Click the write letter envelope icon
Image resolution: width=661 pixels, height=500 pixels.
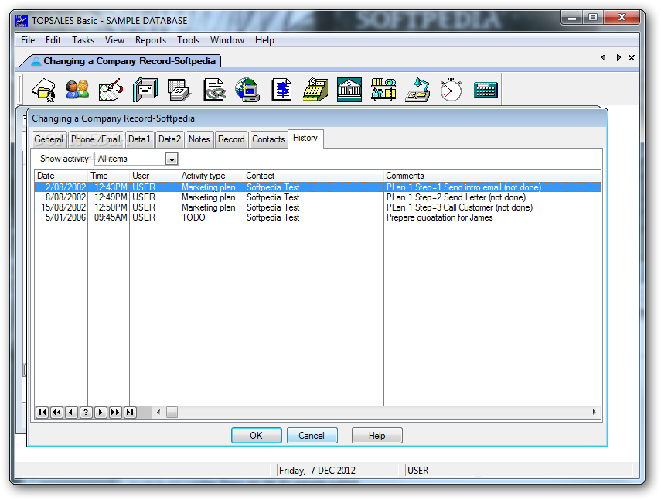111,90
